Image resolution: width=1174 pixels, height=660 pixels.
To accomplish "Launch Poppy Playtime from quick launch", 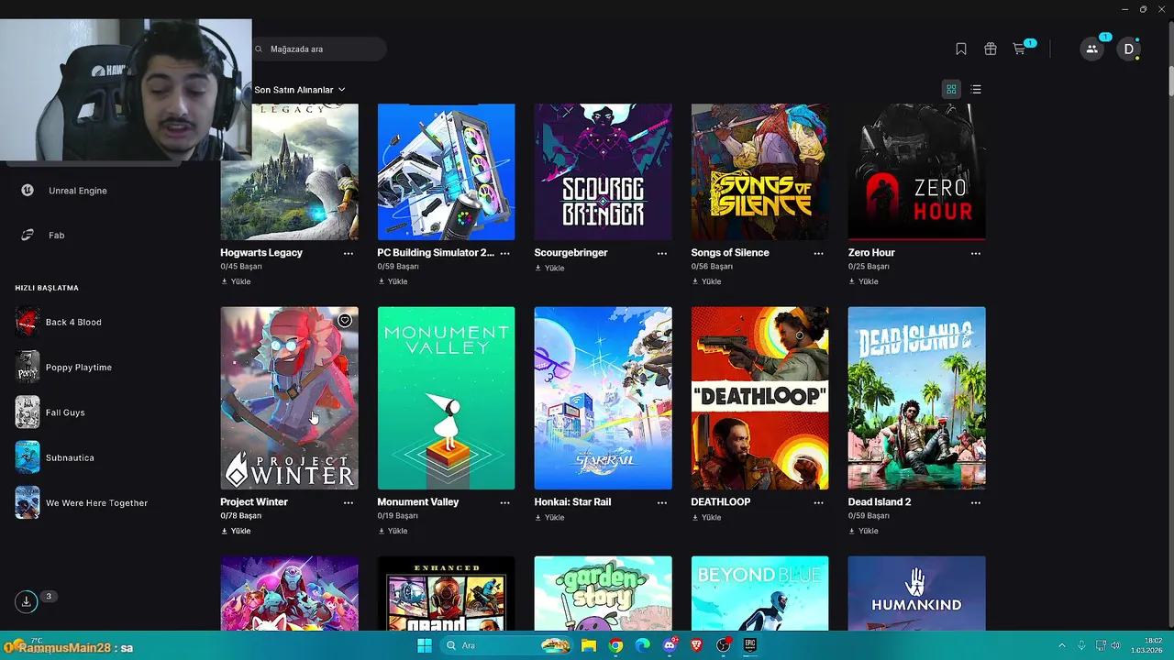I will click(64, 368).
